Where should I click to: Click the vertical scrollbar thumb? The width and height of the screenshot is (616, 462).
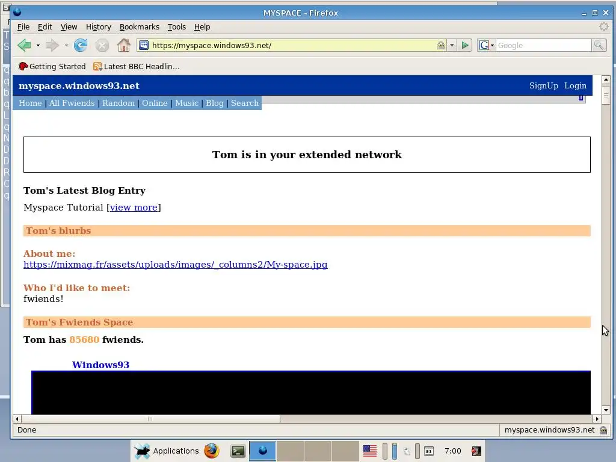point(606,94)
